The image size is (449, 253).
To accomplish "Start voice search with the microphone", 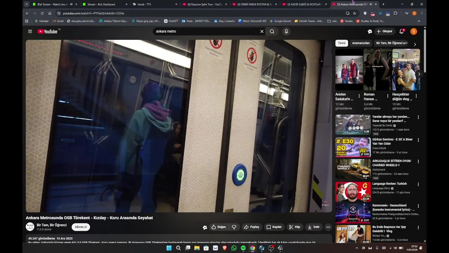I will (x=286, y=31).
